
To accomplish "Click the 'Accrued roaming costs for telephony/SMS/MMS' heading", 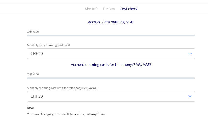I will tap(111, 65).
